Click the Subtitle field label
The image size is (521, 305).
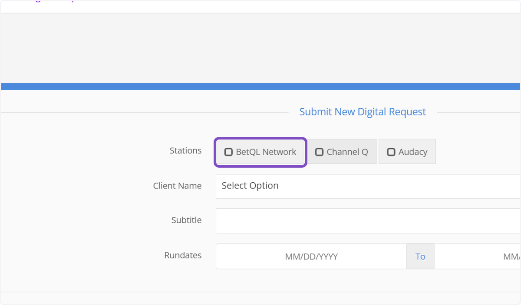[186, 220]
